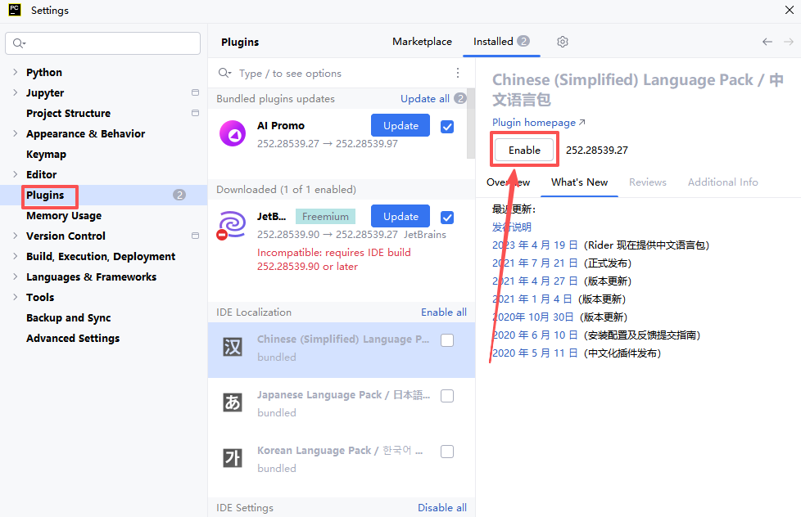Go back with the left arrow
Image resolution: width=801 pixels, height=517 pixels.
click(767, 42)
